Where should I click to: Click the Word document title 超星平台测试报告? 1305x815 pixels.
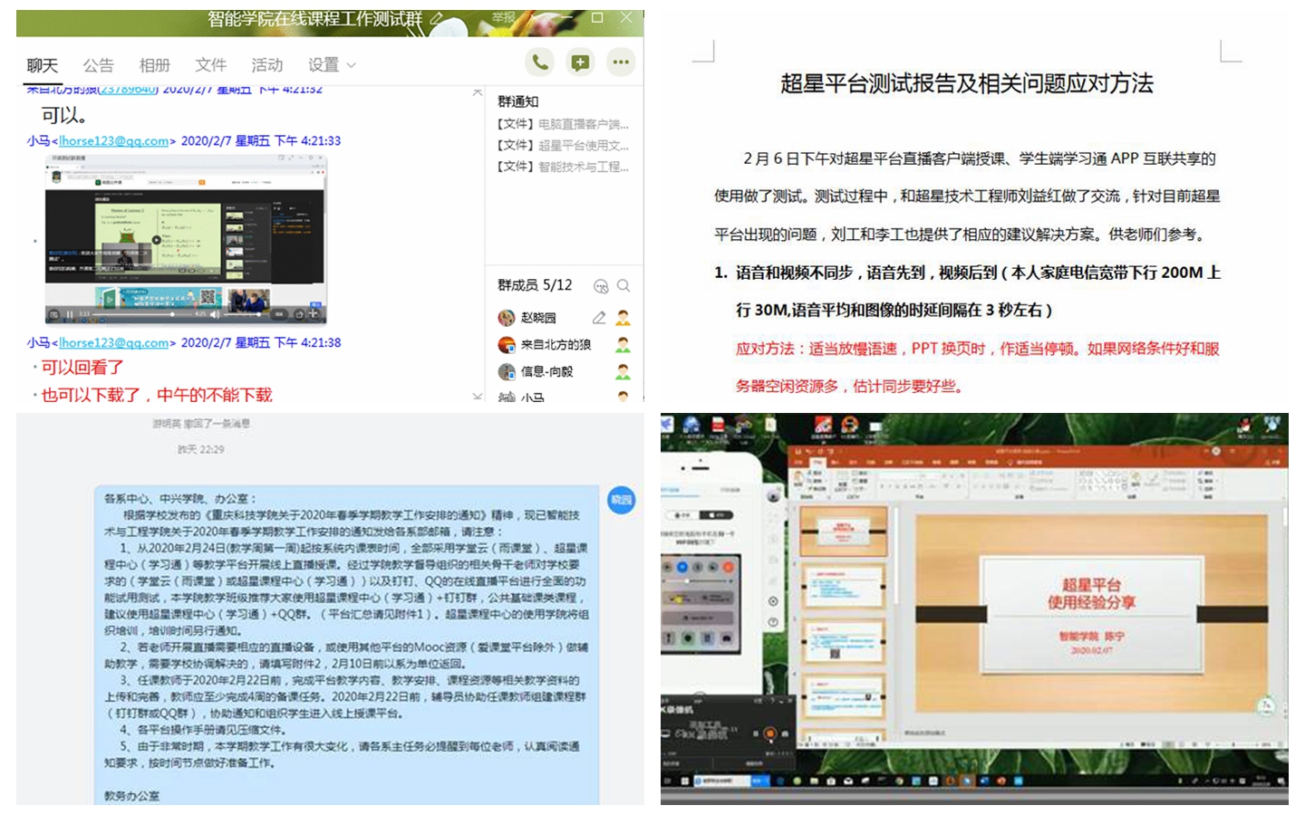tap(966, 83)
